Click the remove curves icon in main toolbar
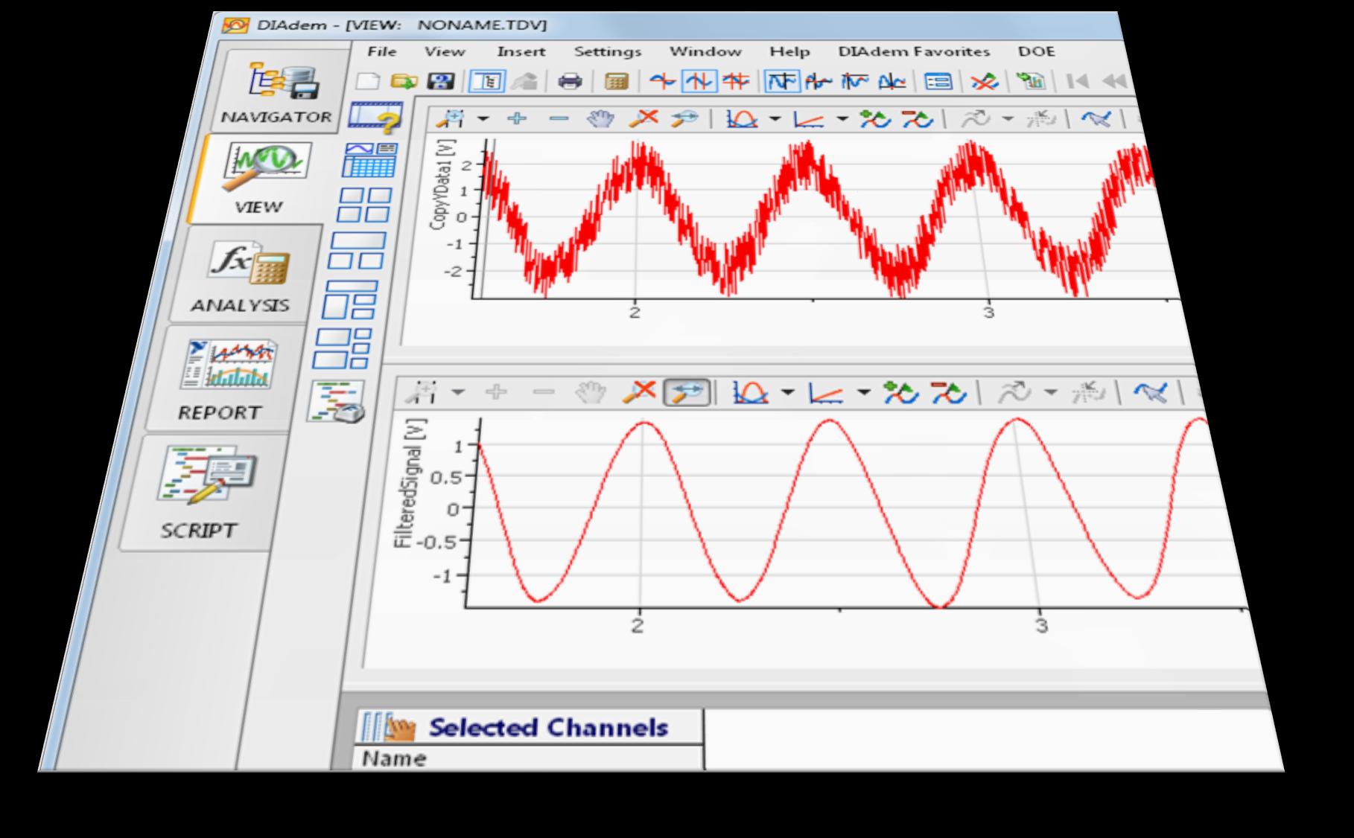This screenshot has width=1354, height=838. point(985,81)
